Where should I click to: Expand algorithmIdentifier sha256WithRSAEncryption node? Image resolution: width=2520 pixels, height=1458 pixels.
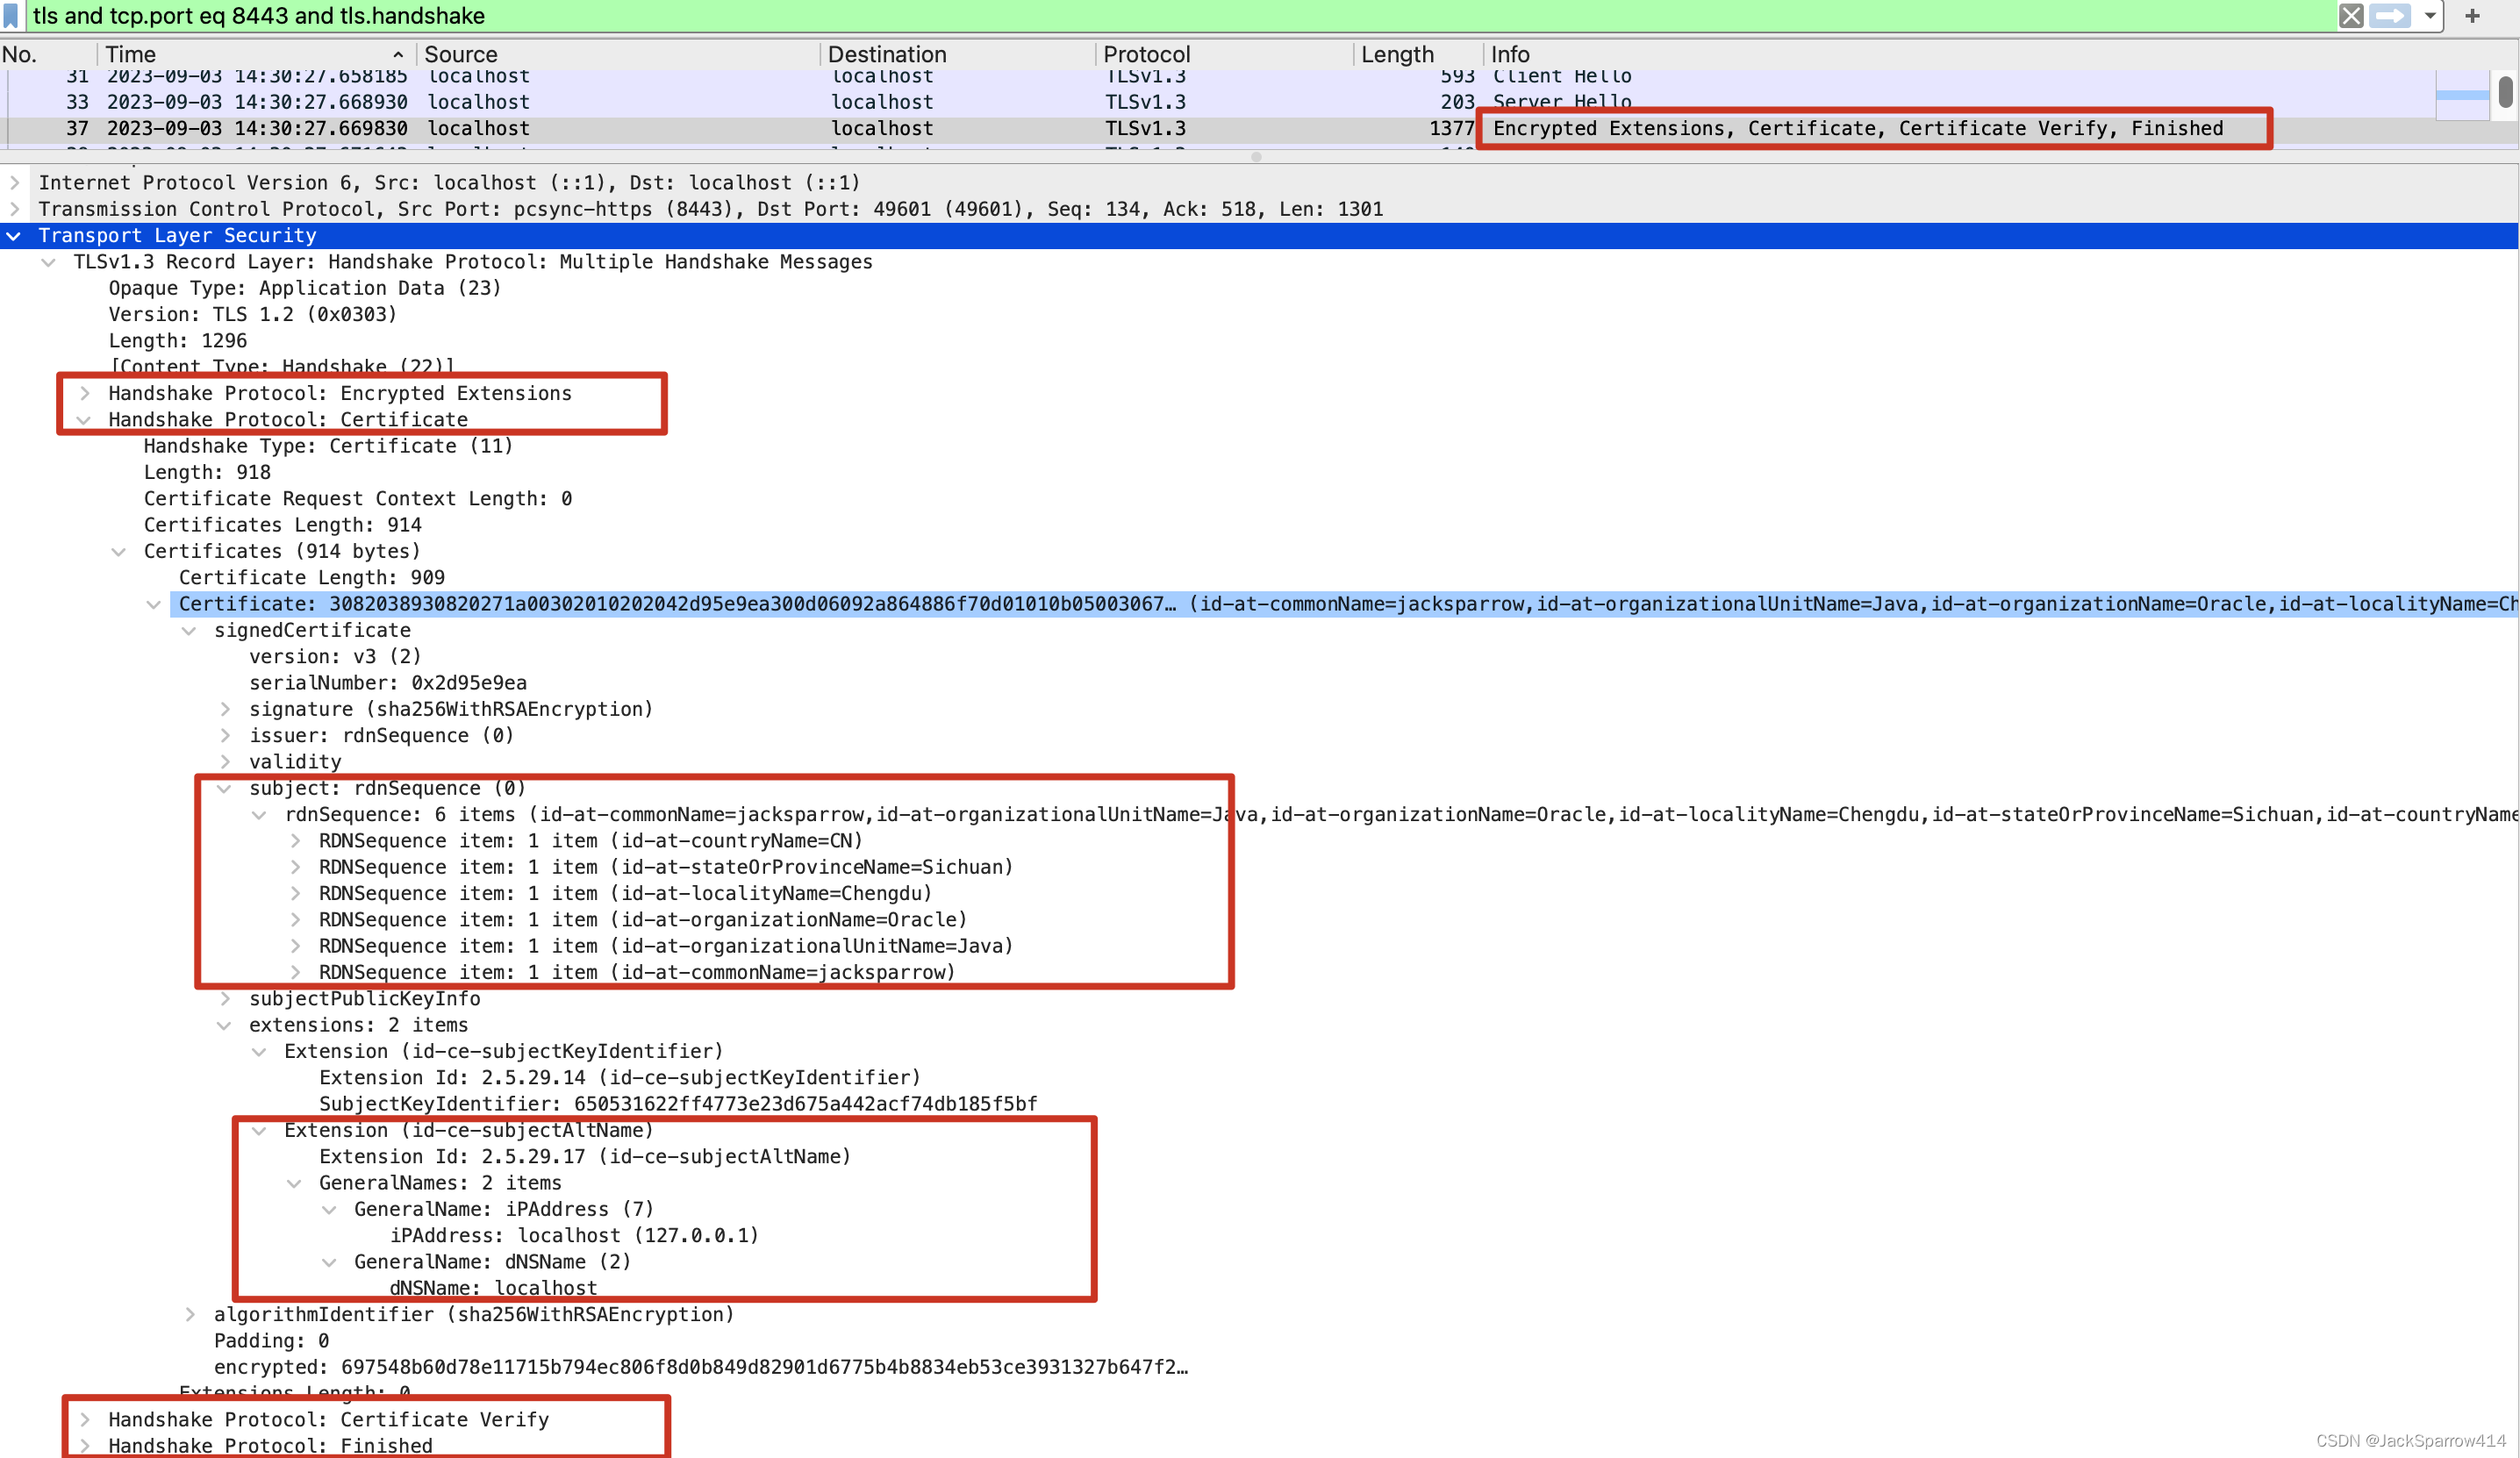pos(189,1315)
